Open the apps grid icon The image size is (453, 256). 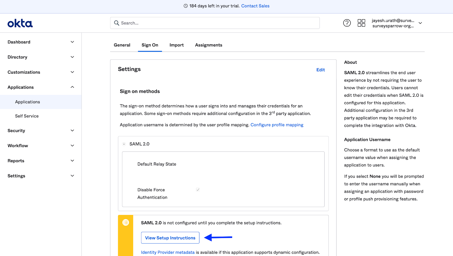(361, 23)
